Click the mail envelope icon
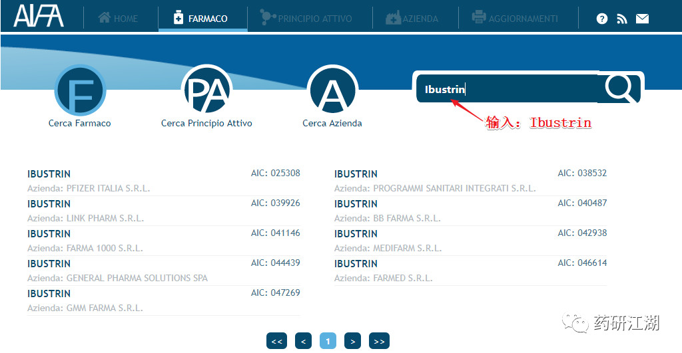The height and width of the screenshot is (353, 682). (643, 19)
